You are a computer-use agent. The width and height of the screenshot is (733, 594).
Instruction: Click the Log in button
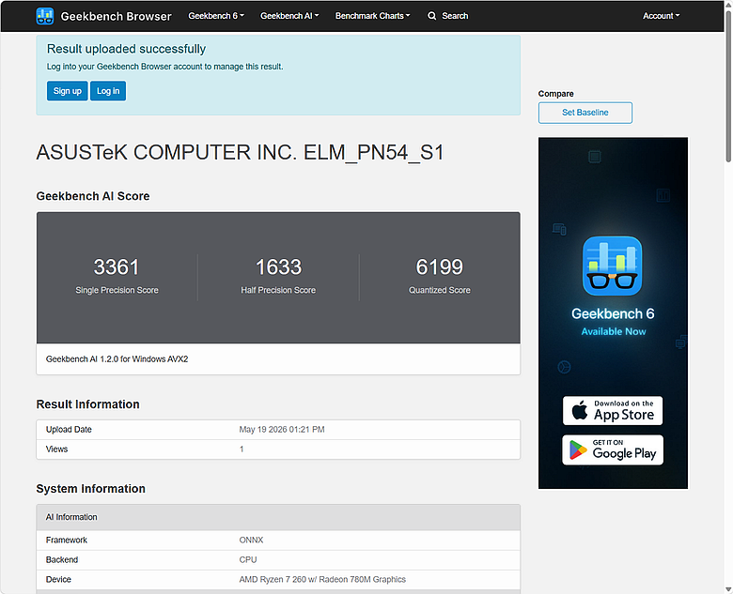[x=108, y=91]
